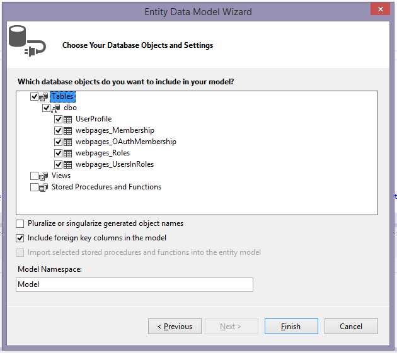Enable Pluralize or singularize generated object names
Viewport: 397px width, 353px height.
click(20, 224)
